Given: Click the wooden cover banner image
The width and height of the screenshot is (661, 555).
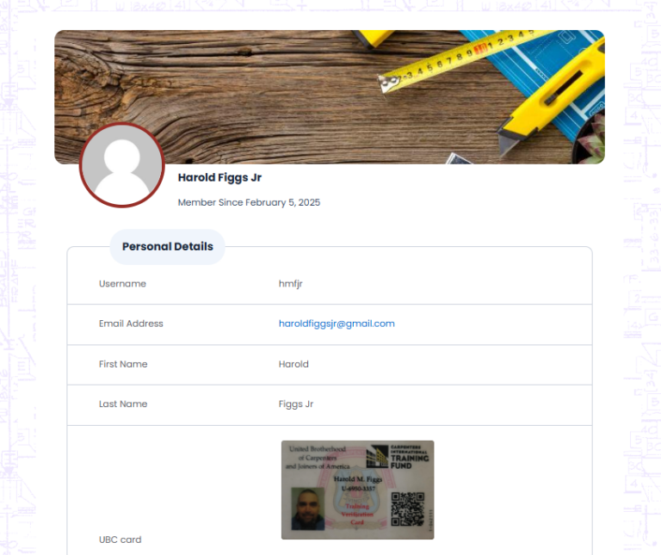Looking at the screenshot, I should 330,97.
